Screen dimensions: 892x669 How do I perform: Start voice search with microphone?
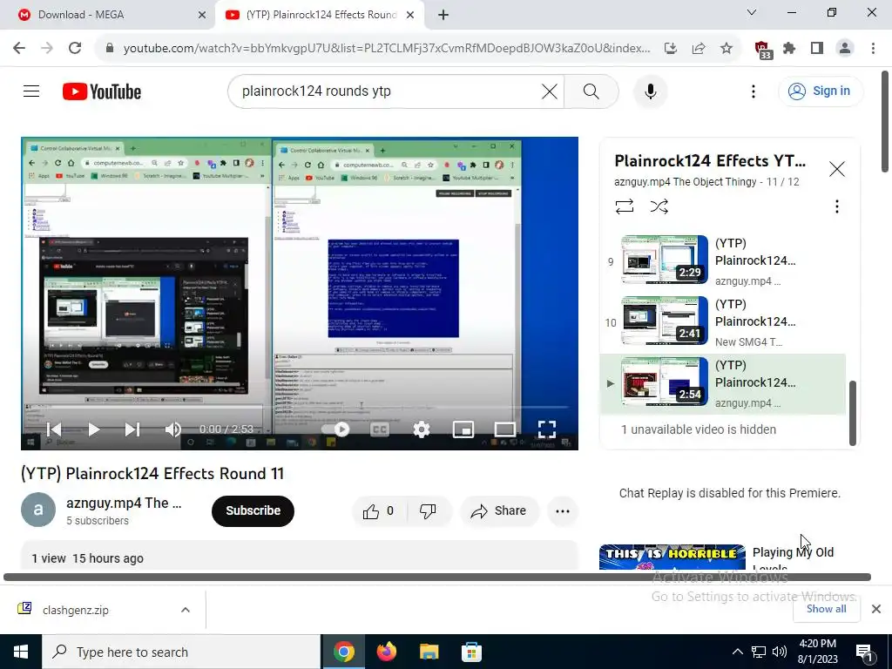click(x=650, y=91)
